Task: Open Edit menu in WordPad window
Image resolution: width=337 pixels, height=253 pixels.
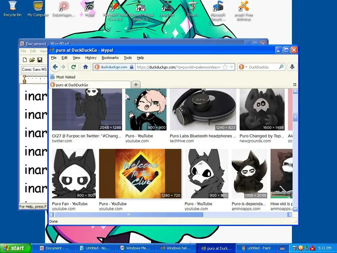Action: tap(33, 51)
